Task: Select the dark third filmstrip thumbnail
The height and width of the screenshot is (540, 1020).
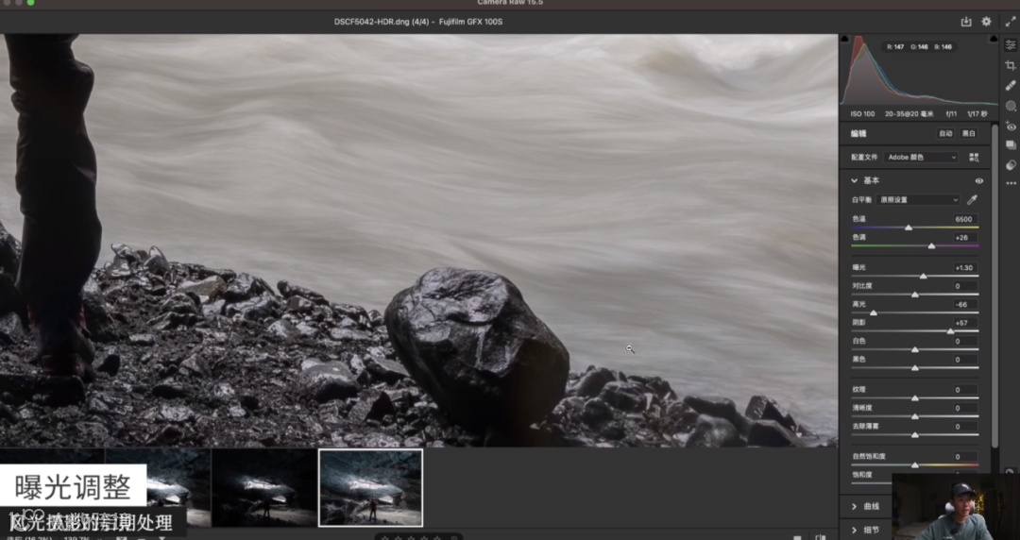Action: (x=264, y=487)
